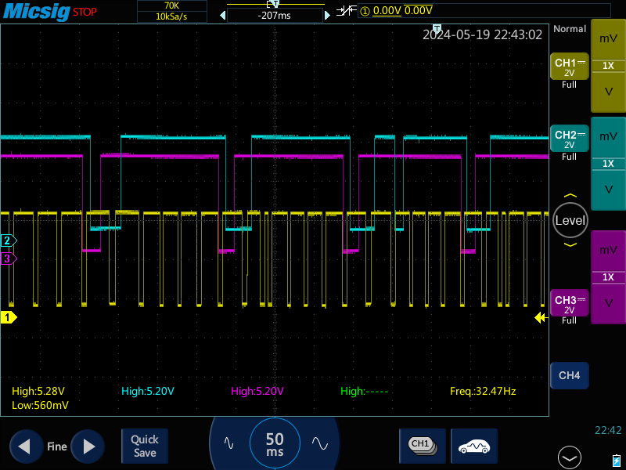This screenshot has width=626, height=470.
Task: Enable the CH4 channel
Action: [569, 376]
